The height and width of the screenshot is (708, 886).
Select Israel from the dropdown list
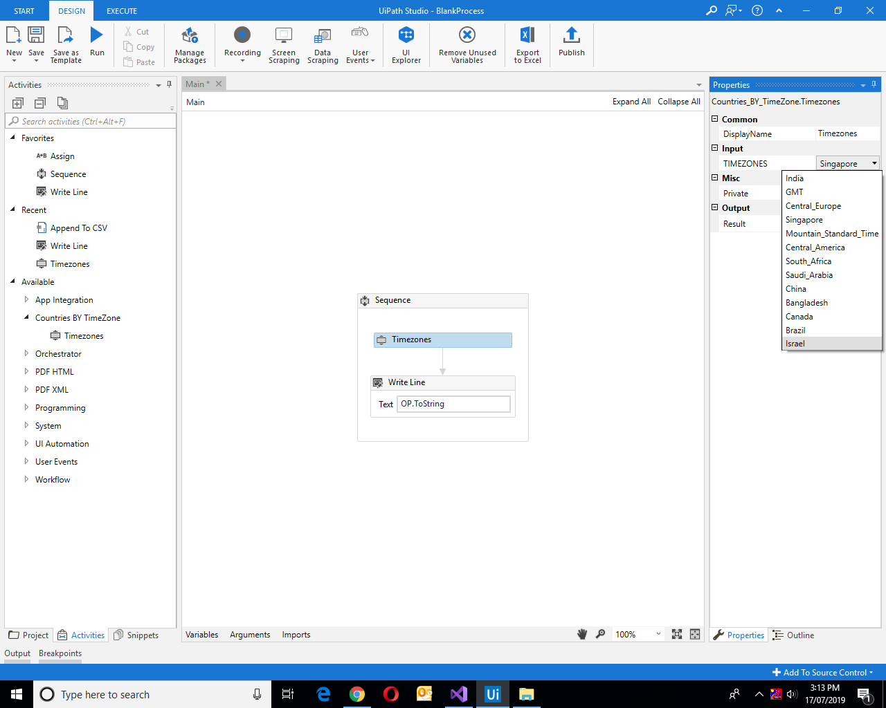coord(831,344)
